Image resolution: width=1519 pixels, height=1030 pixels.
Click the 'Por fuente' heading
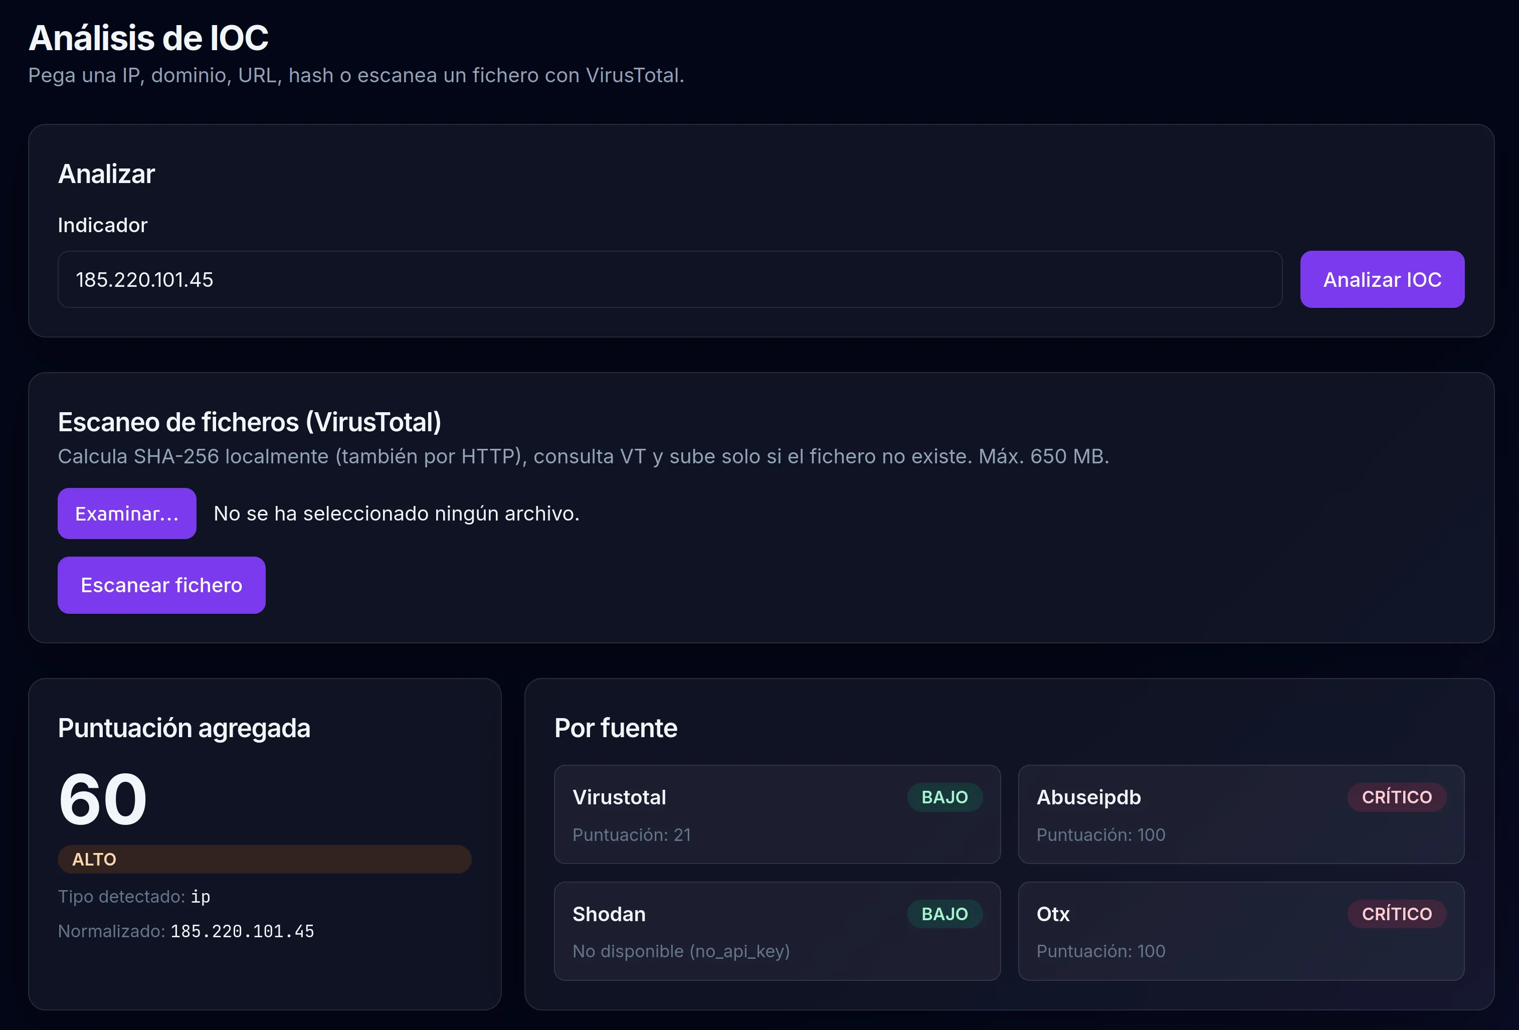(x=616, y=728)
